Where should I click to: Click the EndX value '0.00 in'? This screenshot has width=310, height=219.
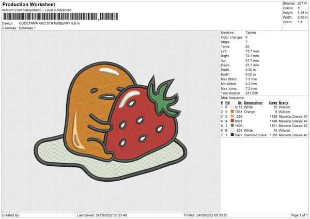(x=251, y=70)
